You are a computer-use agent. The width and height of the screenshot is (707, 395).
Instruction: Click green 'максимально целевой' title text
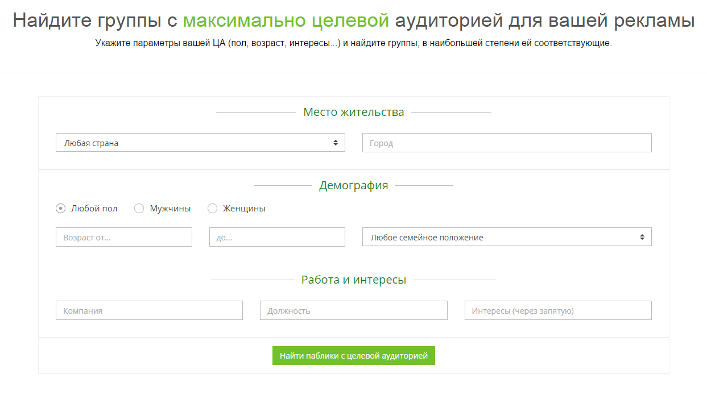286,20
